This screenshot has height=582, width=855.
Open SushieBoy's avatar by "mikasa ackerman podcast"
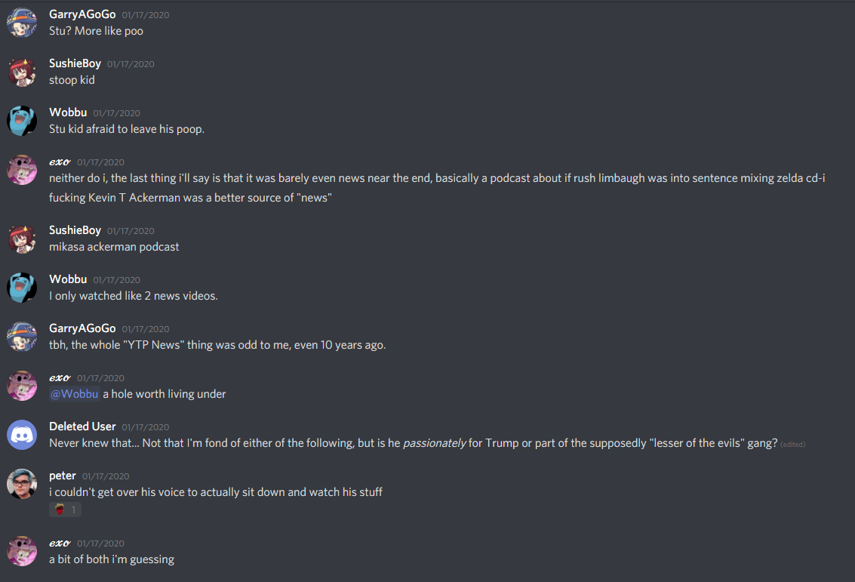click(x=22, y=239)
